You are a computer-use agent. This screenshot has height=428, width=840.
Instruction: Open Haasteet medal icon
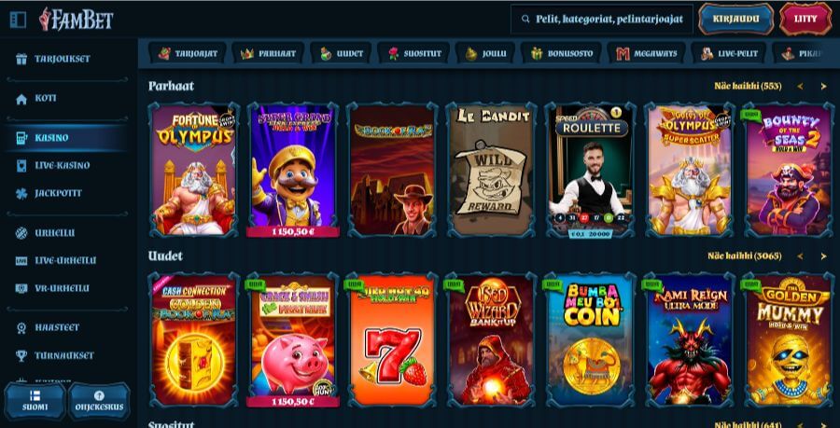(x=21, y=327)
